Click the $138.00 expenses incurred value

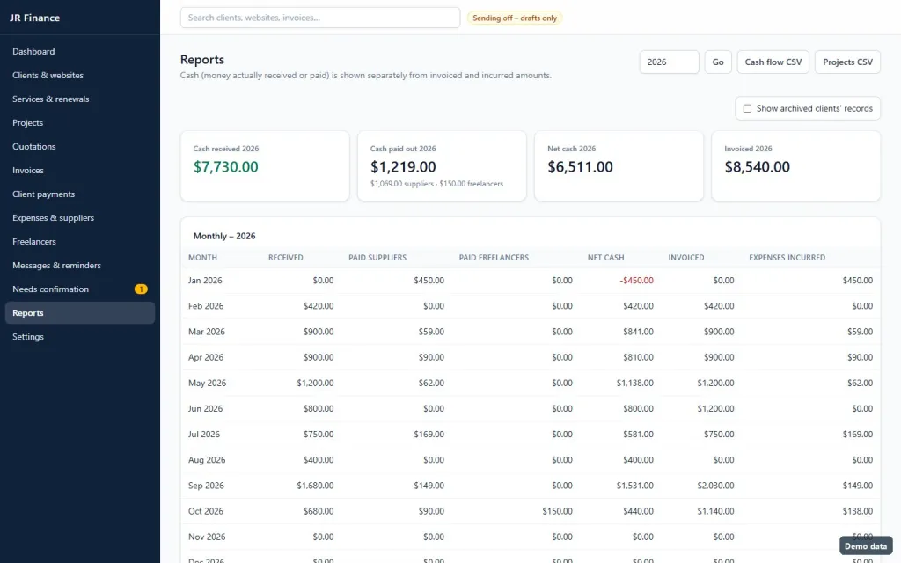click(x=858, y=511)
